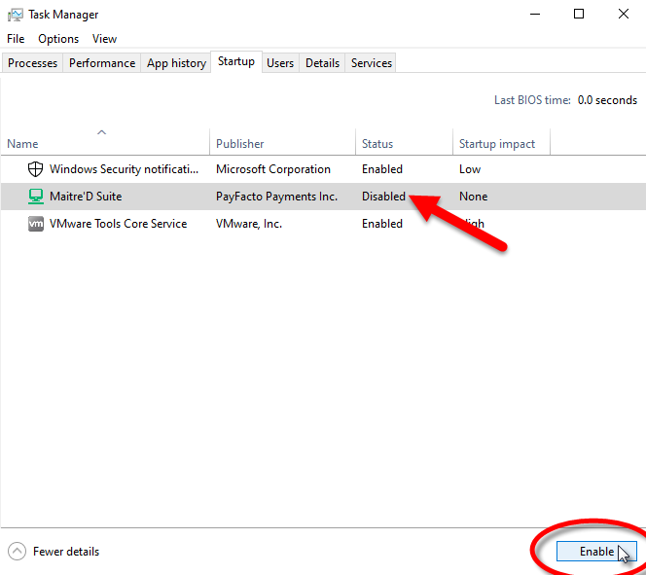Viewport: 646px width, 575px height.
Task: Open the Details tab
Action: [x=322, y=63]
